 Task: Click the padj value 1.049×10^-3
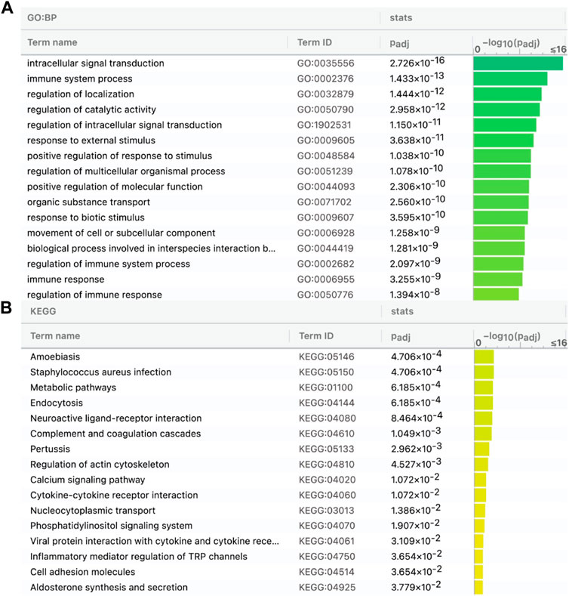point(417,433)
